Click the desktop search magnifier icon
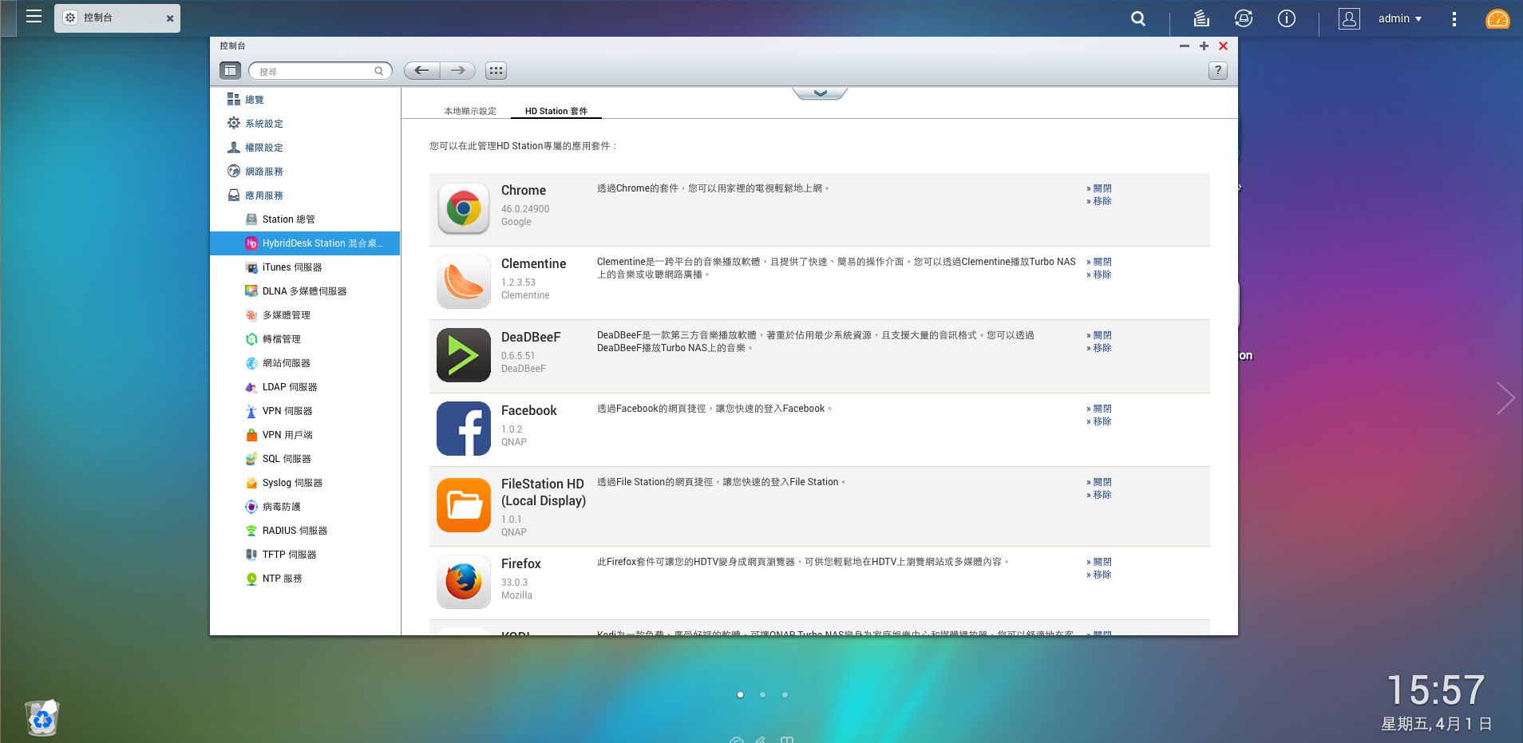Image resolution: width=1523 pixels, height=743 pixels. tap(1138, 18)
